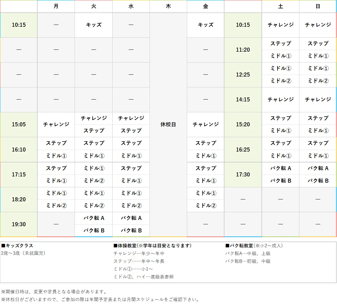The width and height of the screenshot is (337, 304).
Task: Click the 14:15 time cell on the right
Action: click(243, 100)
